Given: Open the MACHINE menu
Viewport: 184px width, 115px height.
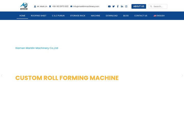Looking at the screenshot, I should 96,16.
